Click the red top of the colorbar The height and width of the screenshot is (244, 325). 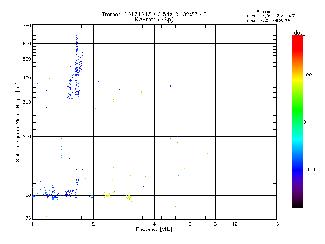[x=297, y=38]
